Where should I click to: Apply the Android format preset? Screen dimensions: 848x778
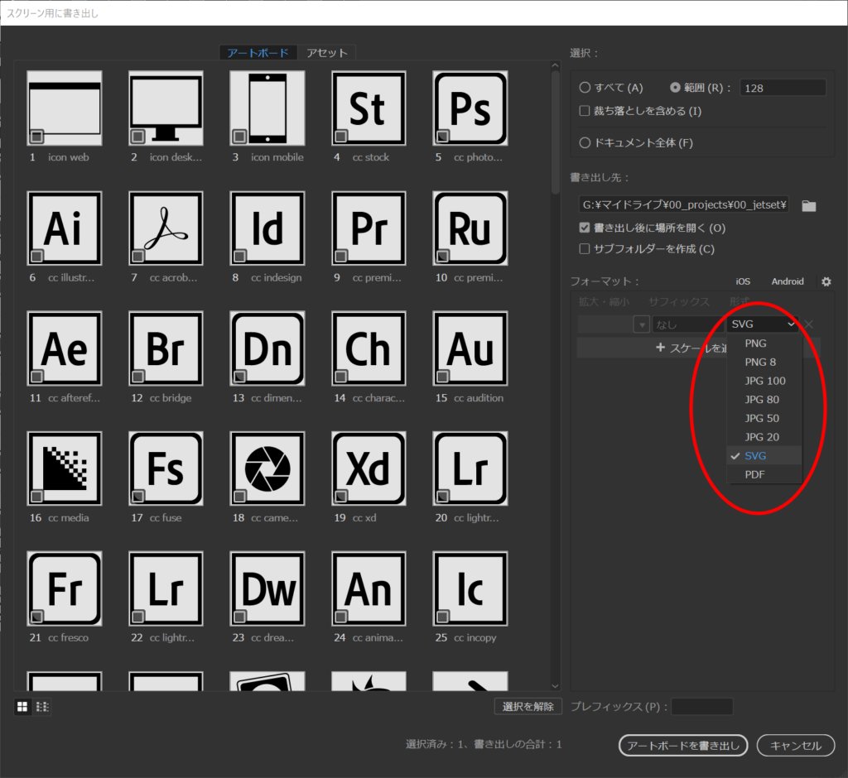(788, 281)
